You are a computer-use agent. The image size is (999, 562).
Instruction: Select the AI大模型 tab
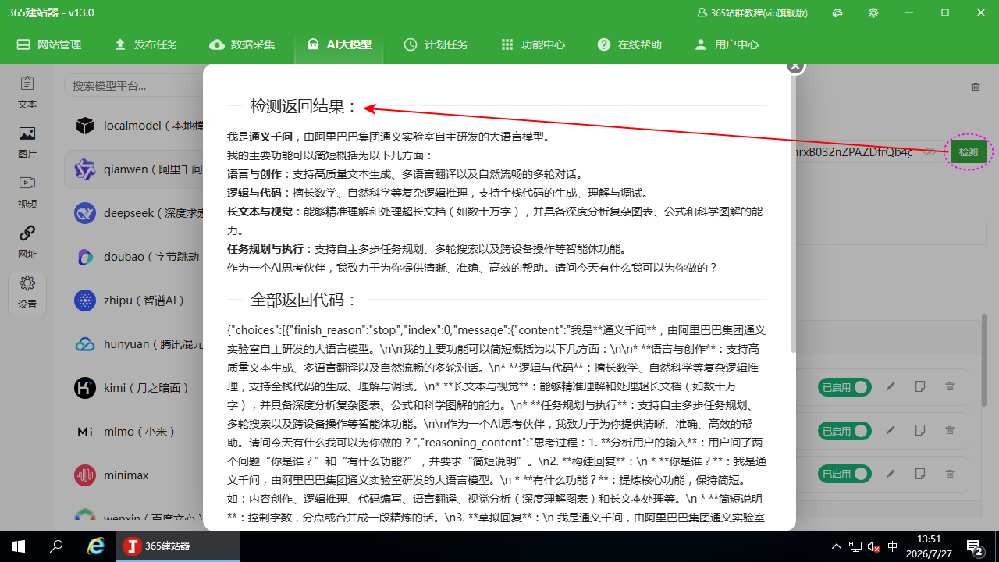pyautogui.click(x=340, y=44)
